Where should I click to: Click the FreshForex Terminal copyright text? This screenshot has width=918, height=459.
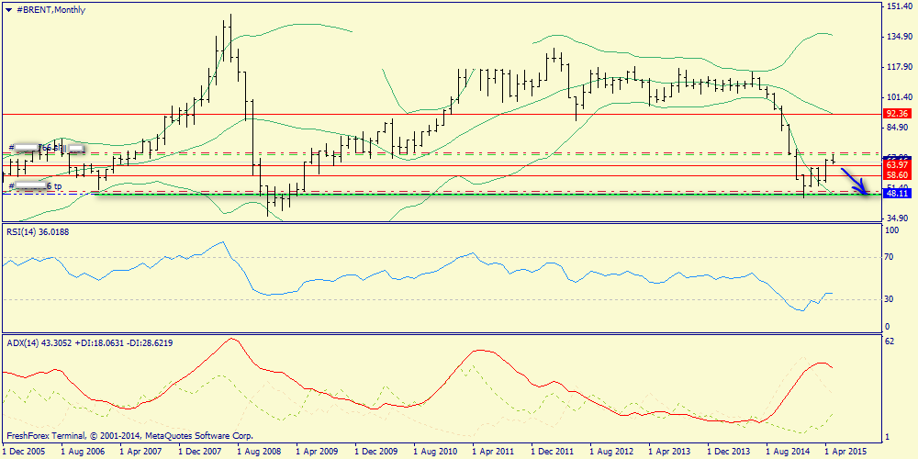(x=129, y=436)
